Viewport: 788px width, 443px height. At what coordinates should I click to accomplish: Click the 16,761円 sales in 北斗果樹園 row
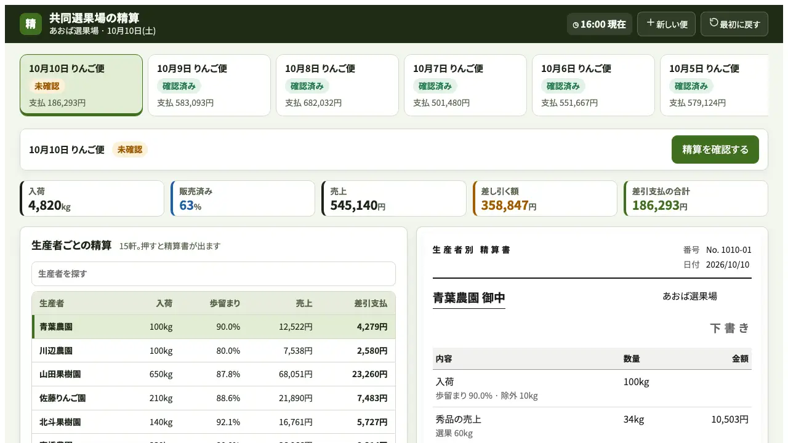[x=295, y=422]
